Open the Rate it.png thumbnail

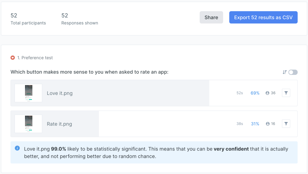pyautogui.click(x=28, y=124)
